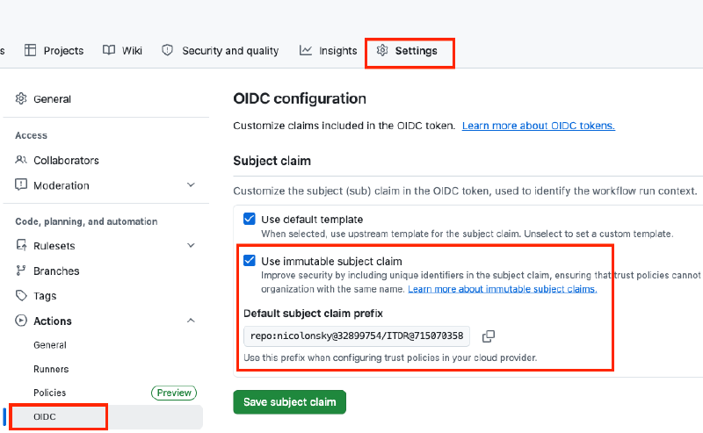Image resolution: width=703 pixels, height=433 pixels.
Task: Toggle Use immutable subject claim checkbox
Action: (250, 261)
